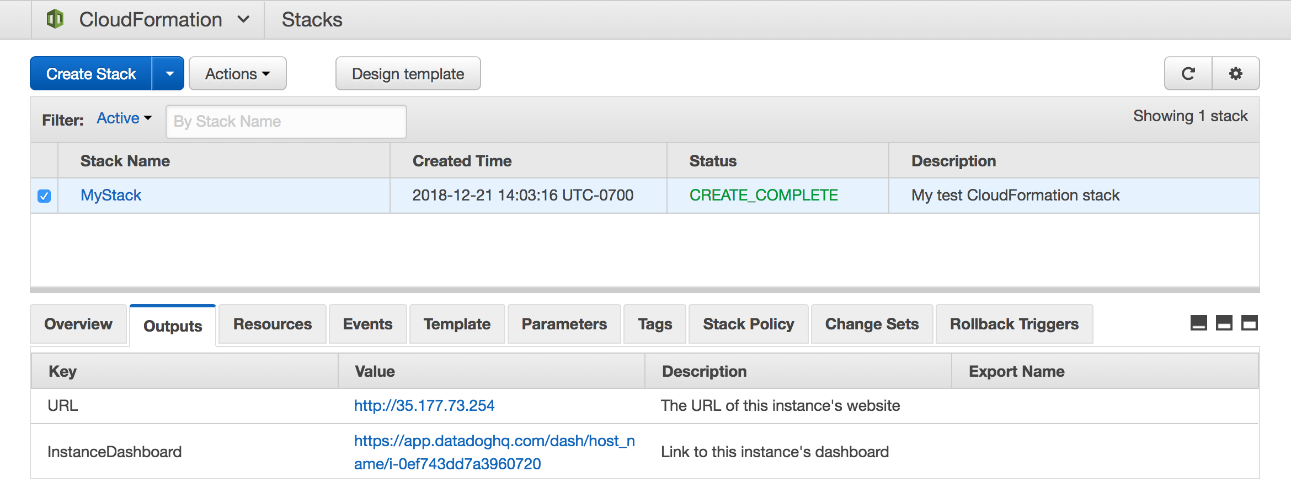Click the Stacks breadcrumb in header
Image resolution: width=1291 pixels, height=488 pixels.
[312, 20]
